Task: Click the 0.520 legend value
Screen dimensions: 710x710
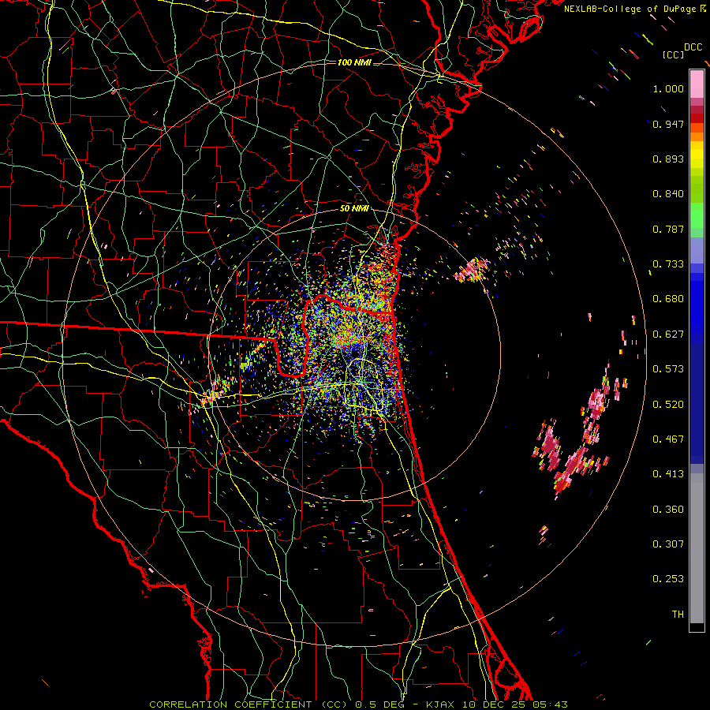Action: click(x=668, y=405)
